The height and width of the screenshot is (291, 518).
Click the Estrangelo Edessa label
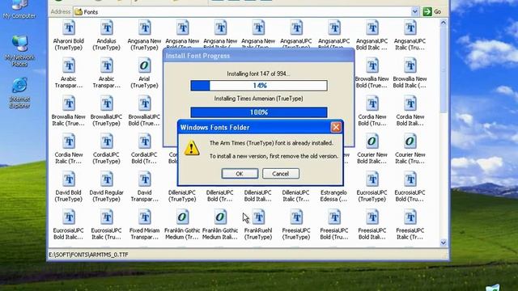click(333, 196)
